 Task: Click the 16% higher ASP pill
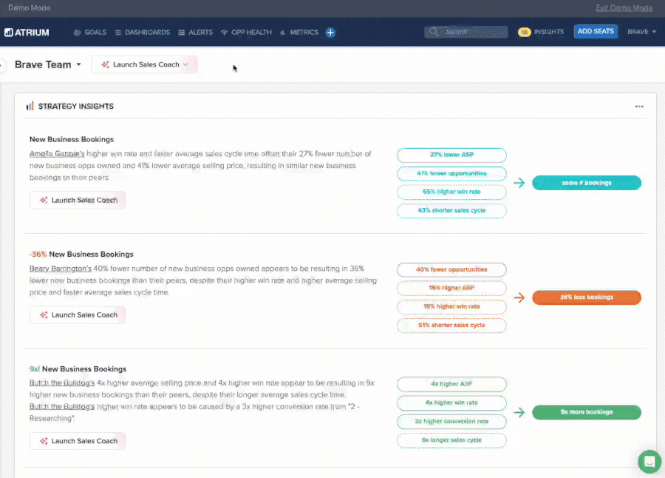[451, 288]
